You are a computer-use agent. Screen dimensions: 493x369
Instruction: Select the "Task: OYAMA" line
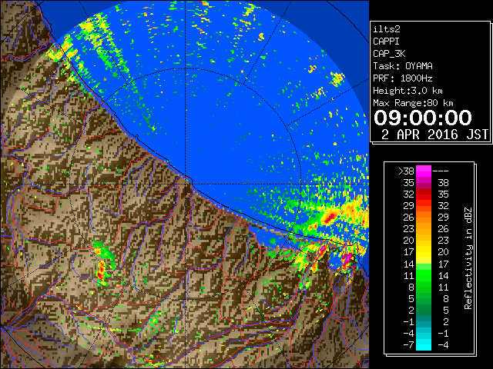[x=402, y=66]
